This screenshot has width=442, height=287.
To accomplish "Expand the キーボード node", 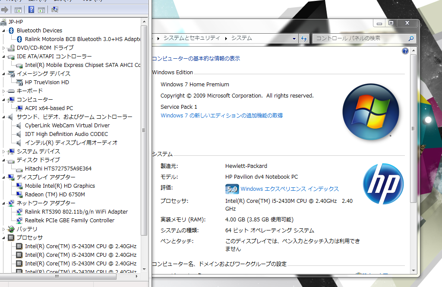I will (3, 91).
